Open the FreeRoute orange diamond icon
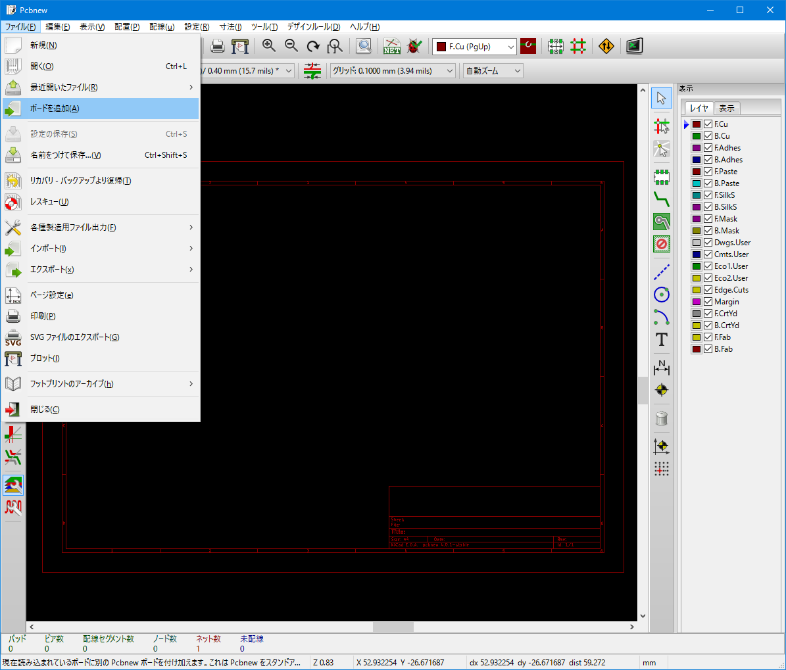This screenshot has width=786, height=670. pos(606,46)
